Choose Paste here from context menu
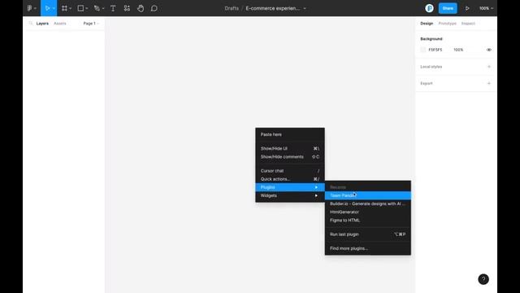 point(290,134)
